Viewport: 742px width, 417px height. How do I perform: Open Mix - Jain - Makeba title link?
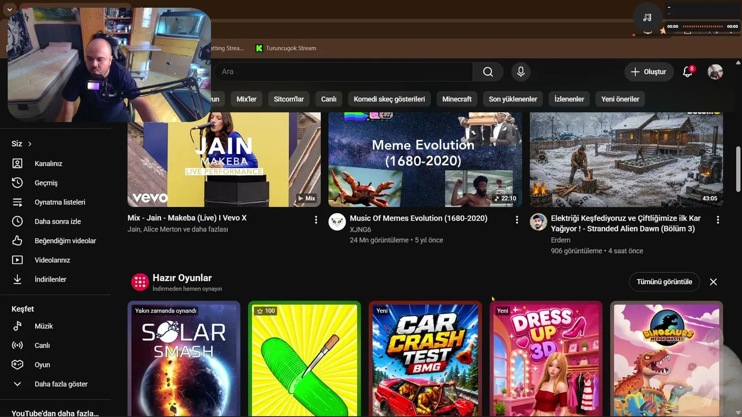tap(187, 218)
